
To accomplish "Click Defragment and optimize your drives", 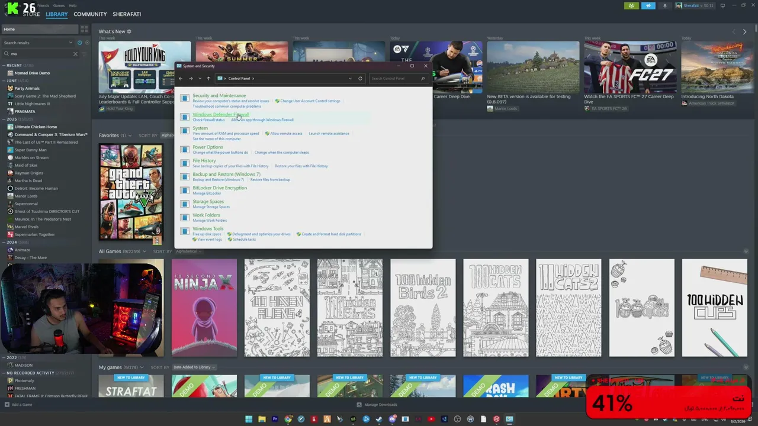I will click(261, 234).
